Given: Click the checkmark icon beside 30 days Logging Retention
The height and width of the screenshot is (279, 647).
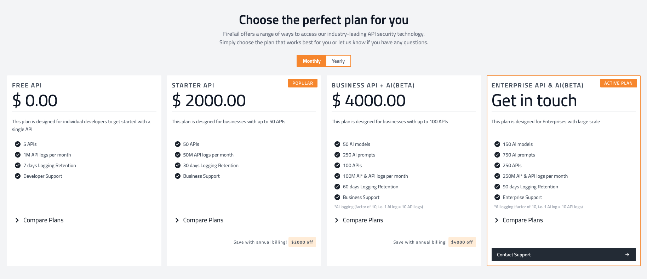Looking at the screenshot, I should click(x=178, y=165).
